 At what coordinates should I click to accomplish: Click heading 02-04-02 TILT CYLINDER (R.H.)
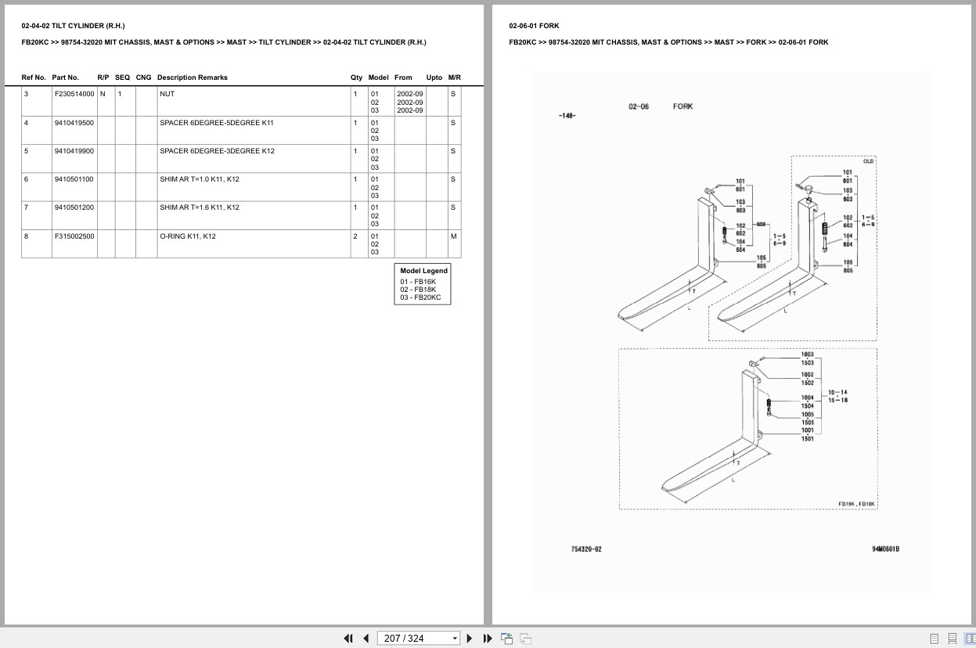click(73, 26)
